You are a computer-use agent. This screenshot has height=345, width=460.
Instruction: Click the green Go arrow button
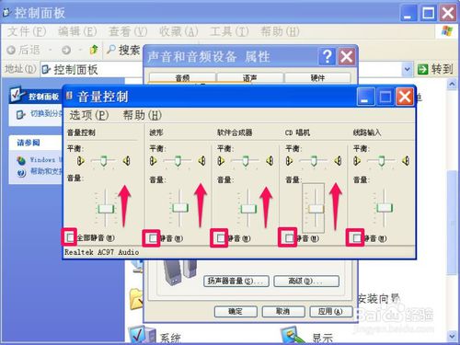(x=422, y=69)
